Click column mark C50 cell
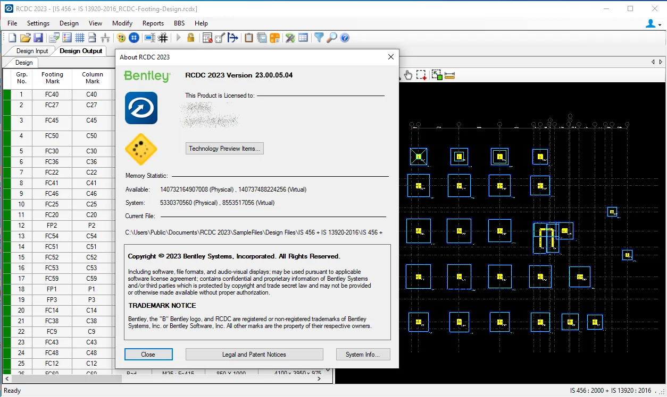The image size is (667, 397). [92, 136]
